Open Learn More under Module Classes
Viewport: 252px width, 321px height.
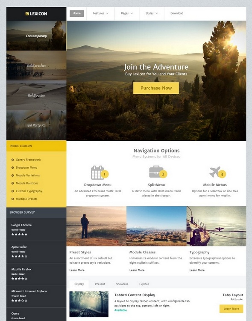[x=137, y=270]
